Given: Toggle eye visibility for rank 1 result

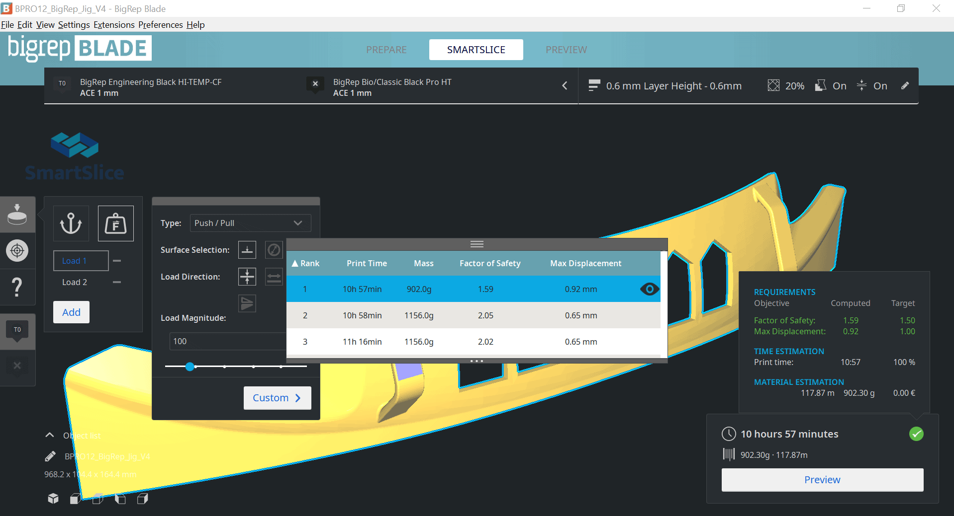Looking at the screenshot, I should coord(649,289).
